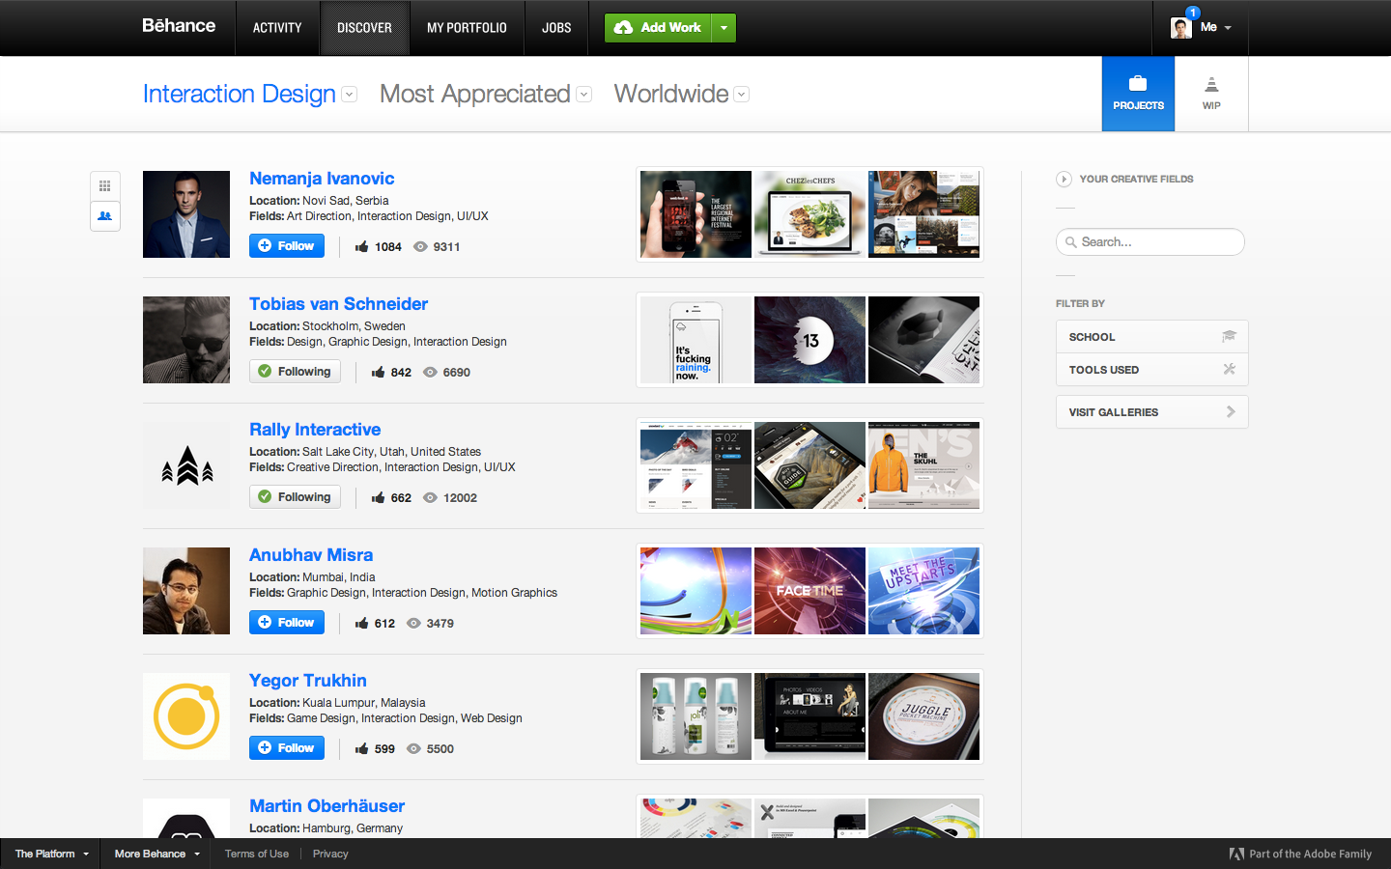
Task: Click Rally Interactive profile name
Action: [315, 430]
